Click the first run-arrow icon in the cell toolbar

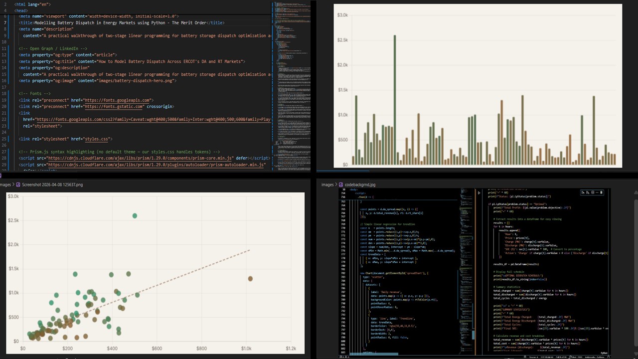[583, 192]
